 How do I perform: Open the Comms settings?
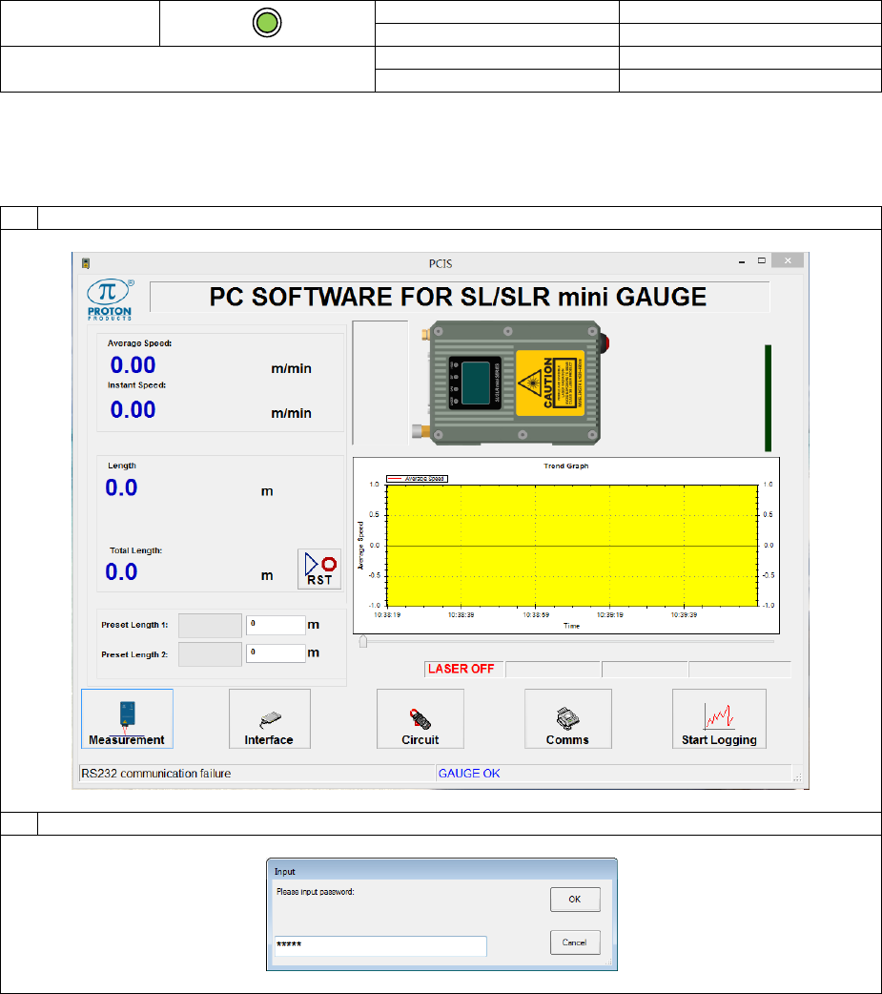click(567, 718)
